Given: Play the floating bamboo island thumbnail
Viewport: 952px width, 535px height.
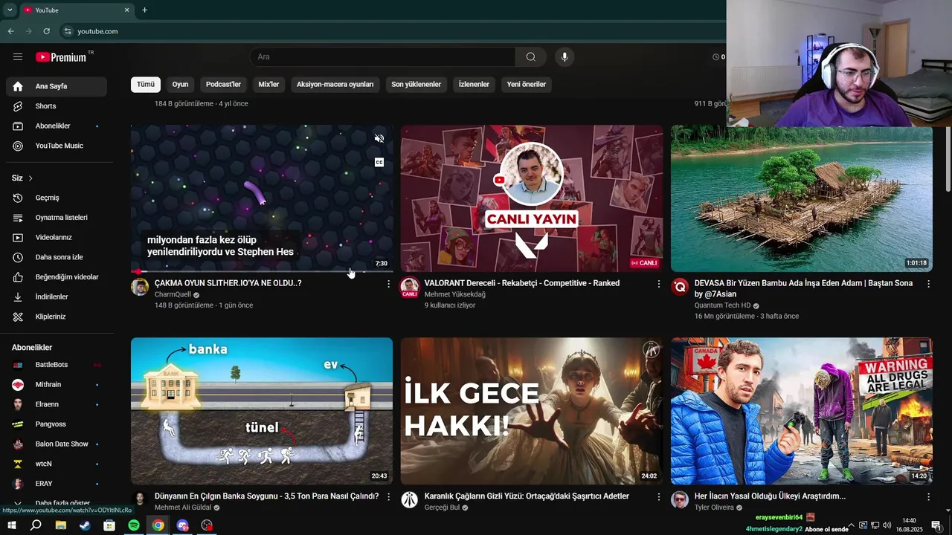Looking at the screenshot, I should coord(802,198).
